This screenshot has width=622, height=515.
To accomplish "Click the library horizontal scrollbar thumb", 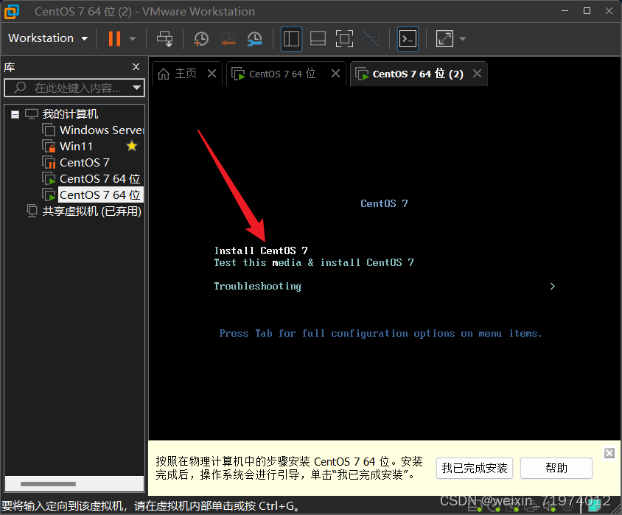I will [48, 483].
